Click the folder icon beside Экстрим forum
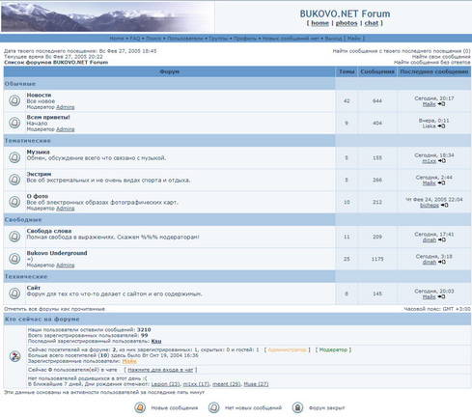 (x=14, y=180)
